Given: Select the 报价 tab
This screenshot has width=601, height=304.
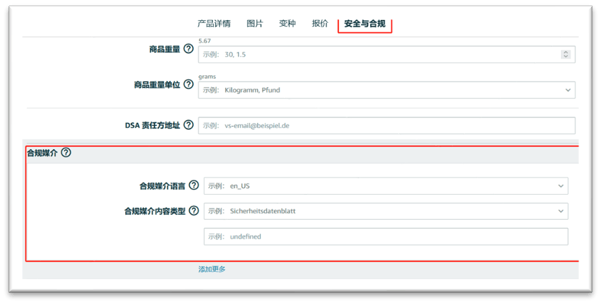Looking at the screenshot, I should pos(320,23).
